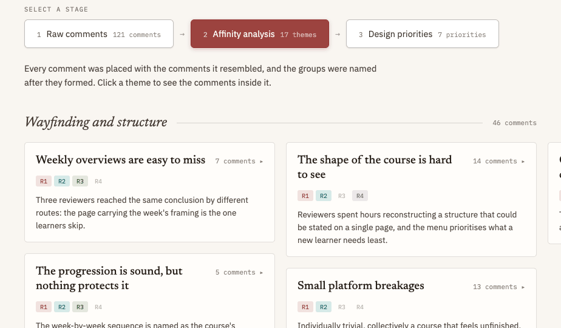Click the 'Individually trivial, collectively' summary line

(x=409, y=325)
